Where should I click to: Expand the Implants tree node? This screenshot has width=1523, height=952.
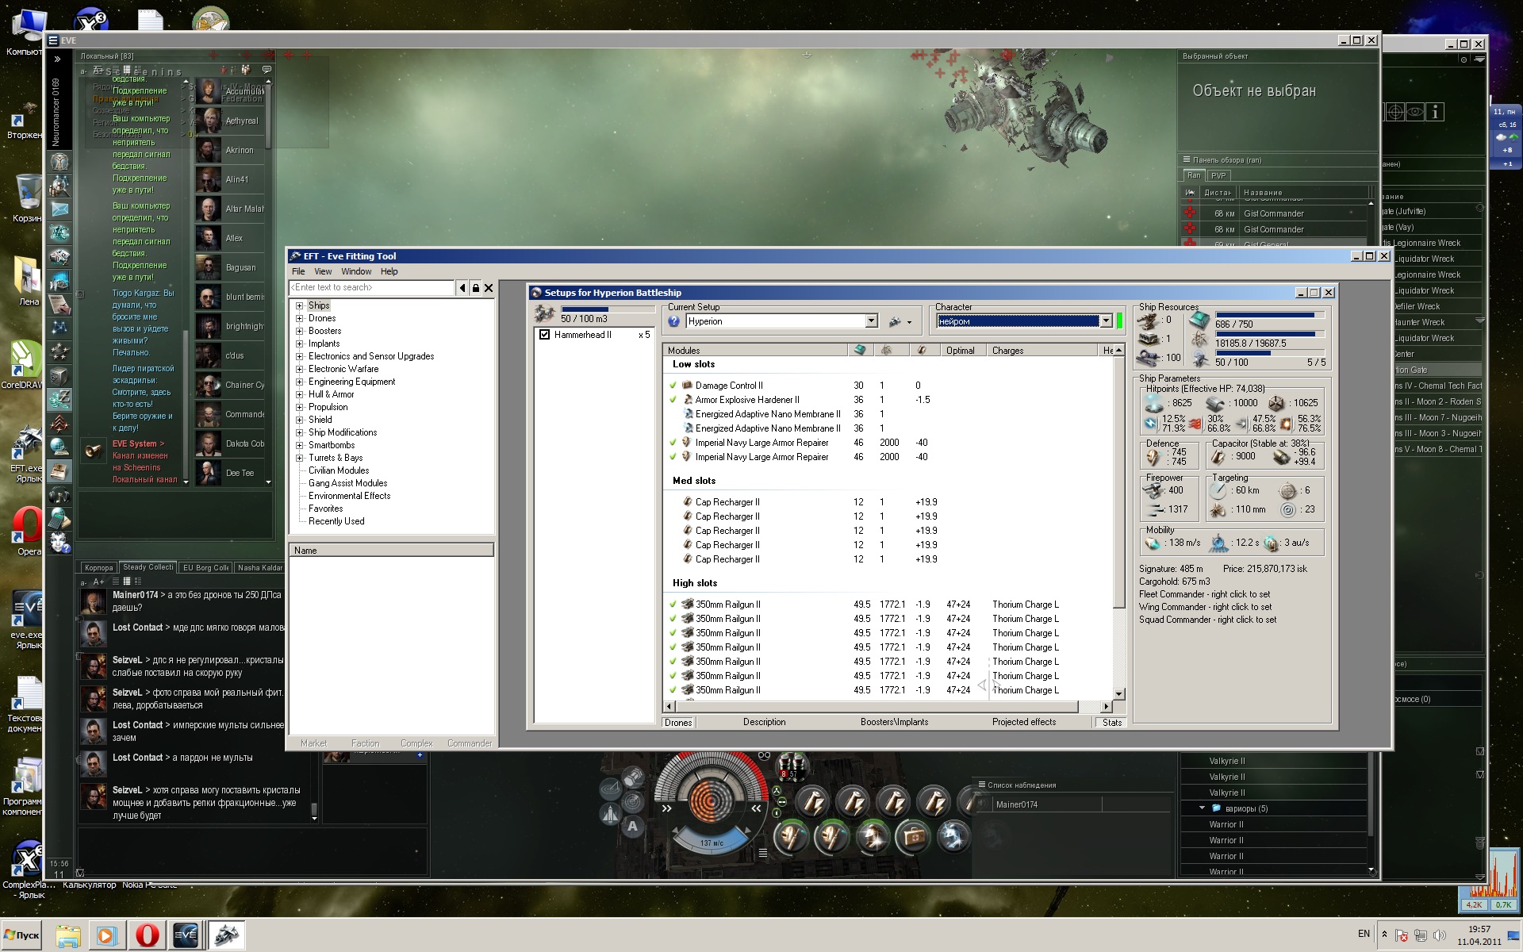[x=300, y=344]
